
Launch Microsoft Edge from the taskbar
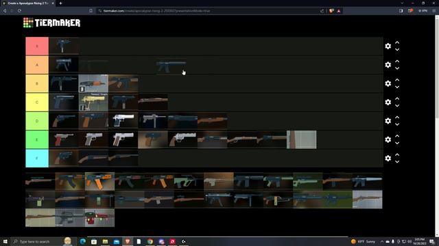tap(82, 241)
